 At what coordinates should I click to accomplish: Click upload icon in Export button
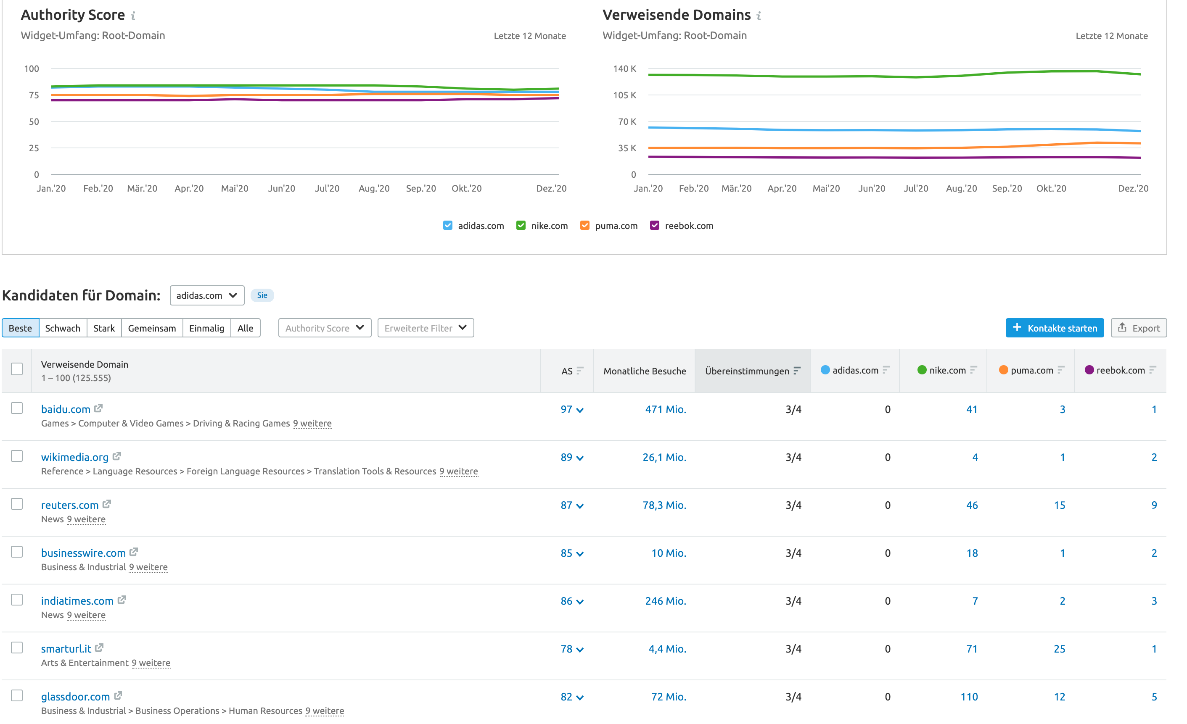pyautogui.click(x=1122, y=327)
